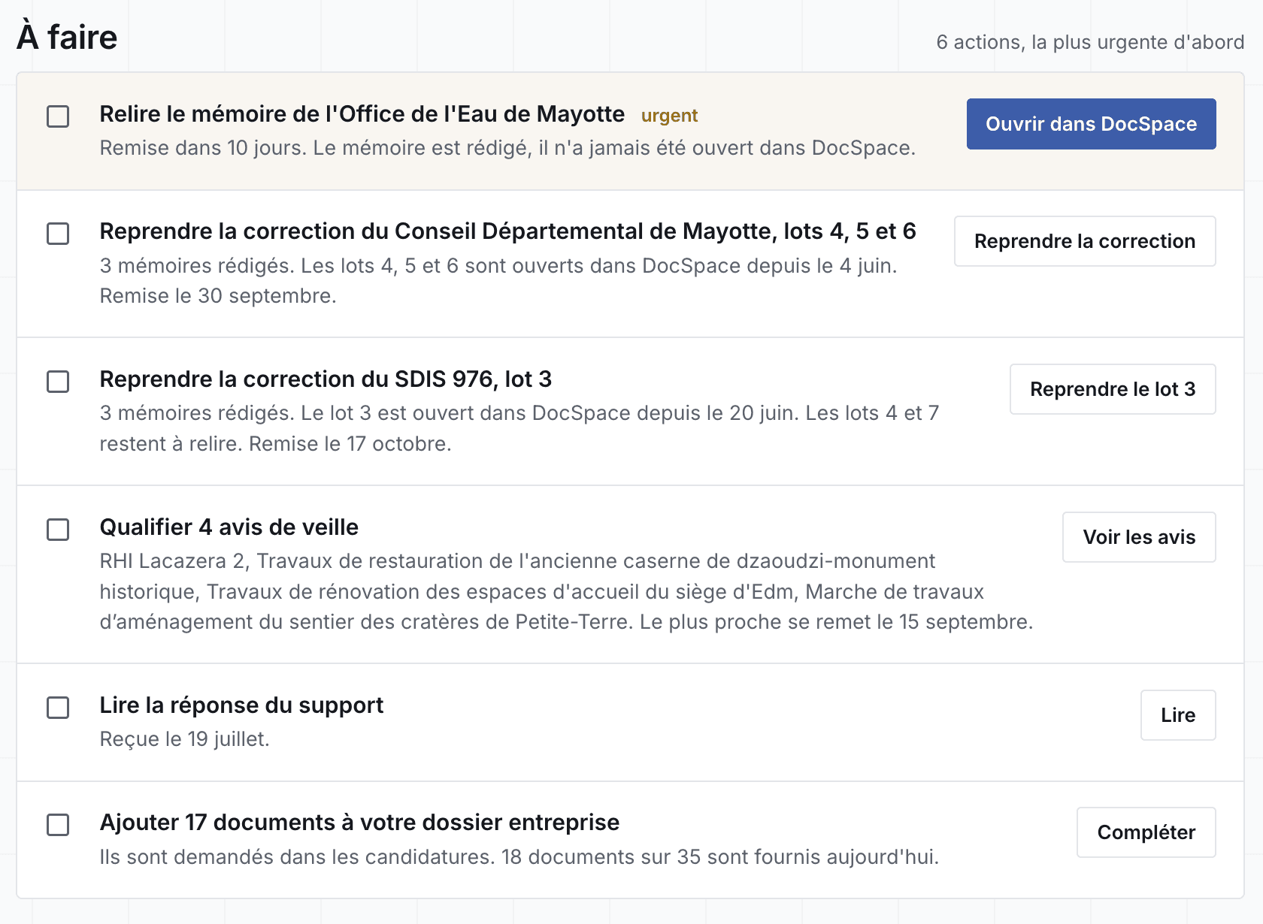
Task: Check the Office de l'Eau de Mayotte task
Action: point(58,116)
